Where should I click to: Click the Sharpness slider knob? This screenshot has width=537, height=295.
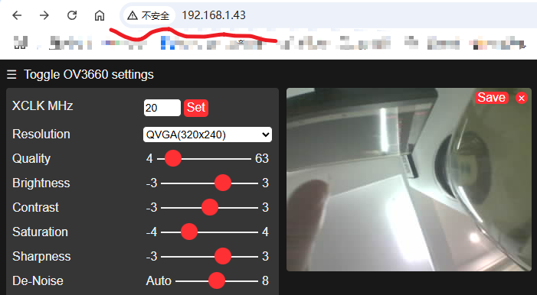[223, 256]
